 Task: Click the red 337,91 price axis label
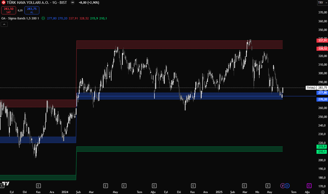(322, 40)
